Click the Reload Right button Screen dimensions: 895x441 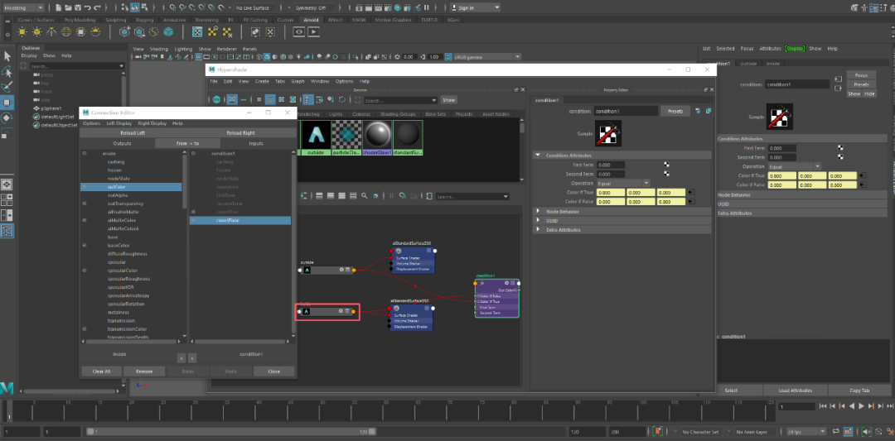click(241, 132)
